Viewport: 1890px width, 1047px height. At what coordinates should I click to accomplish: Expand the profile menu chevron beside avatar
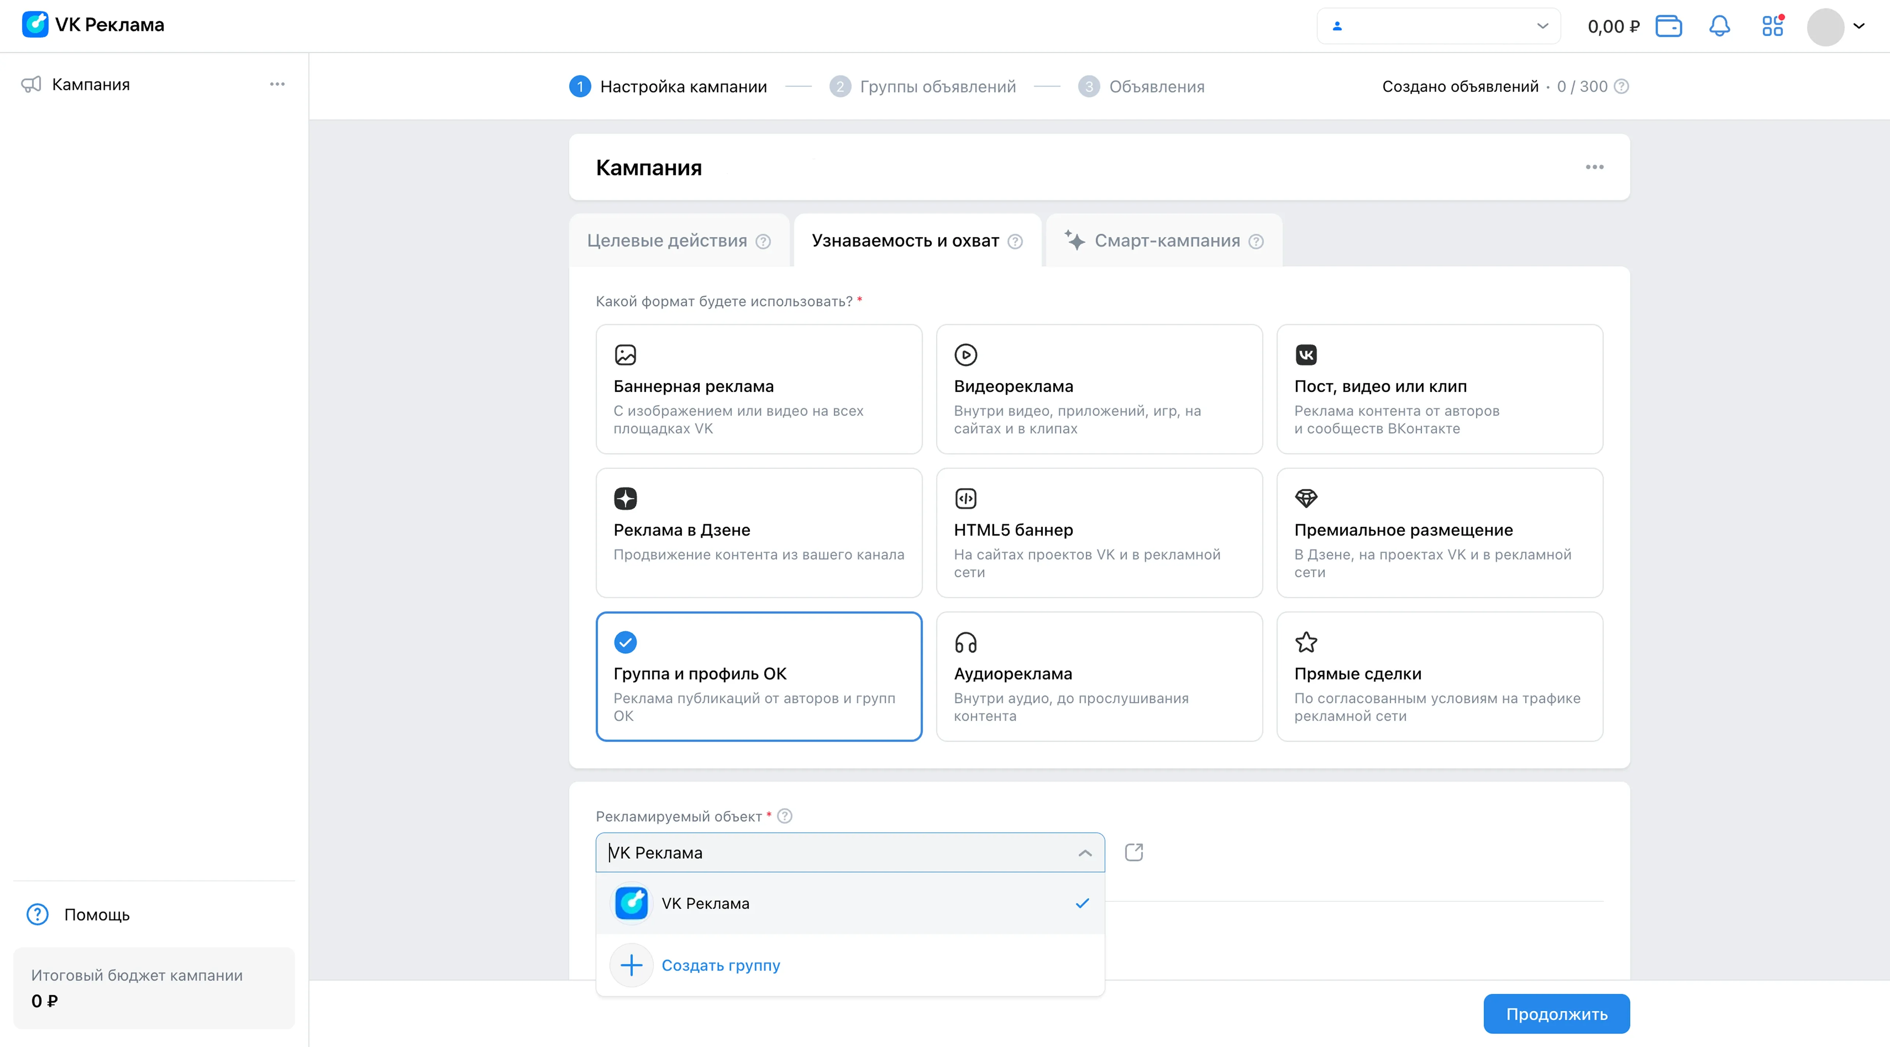pyautogui.click(x=1858, y=27)
